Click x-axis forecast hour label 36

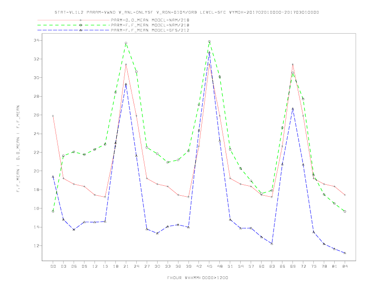[x=178, y=266]
